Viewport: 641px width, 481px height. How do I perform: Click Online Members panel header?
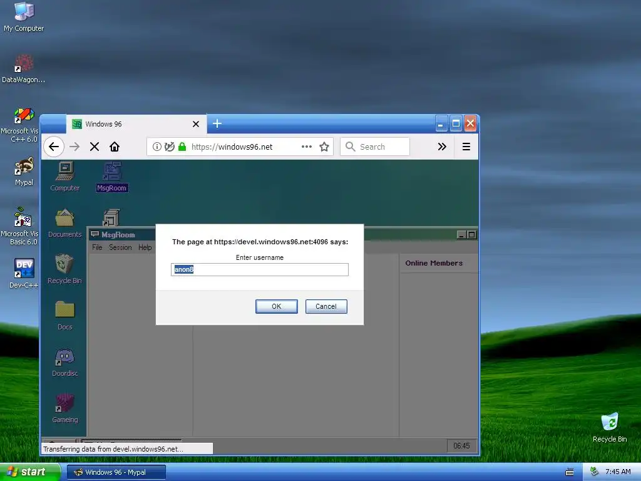coord(434,263)
